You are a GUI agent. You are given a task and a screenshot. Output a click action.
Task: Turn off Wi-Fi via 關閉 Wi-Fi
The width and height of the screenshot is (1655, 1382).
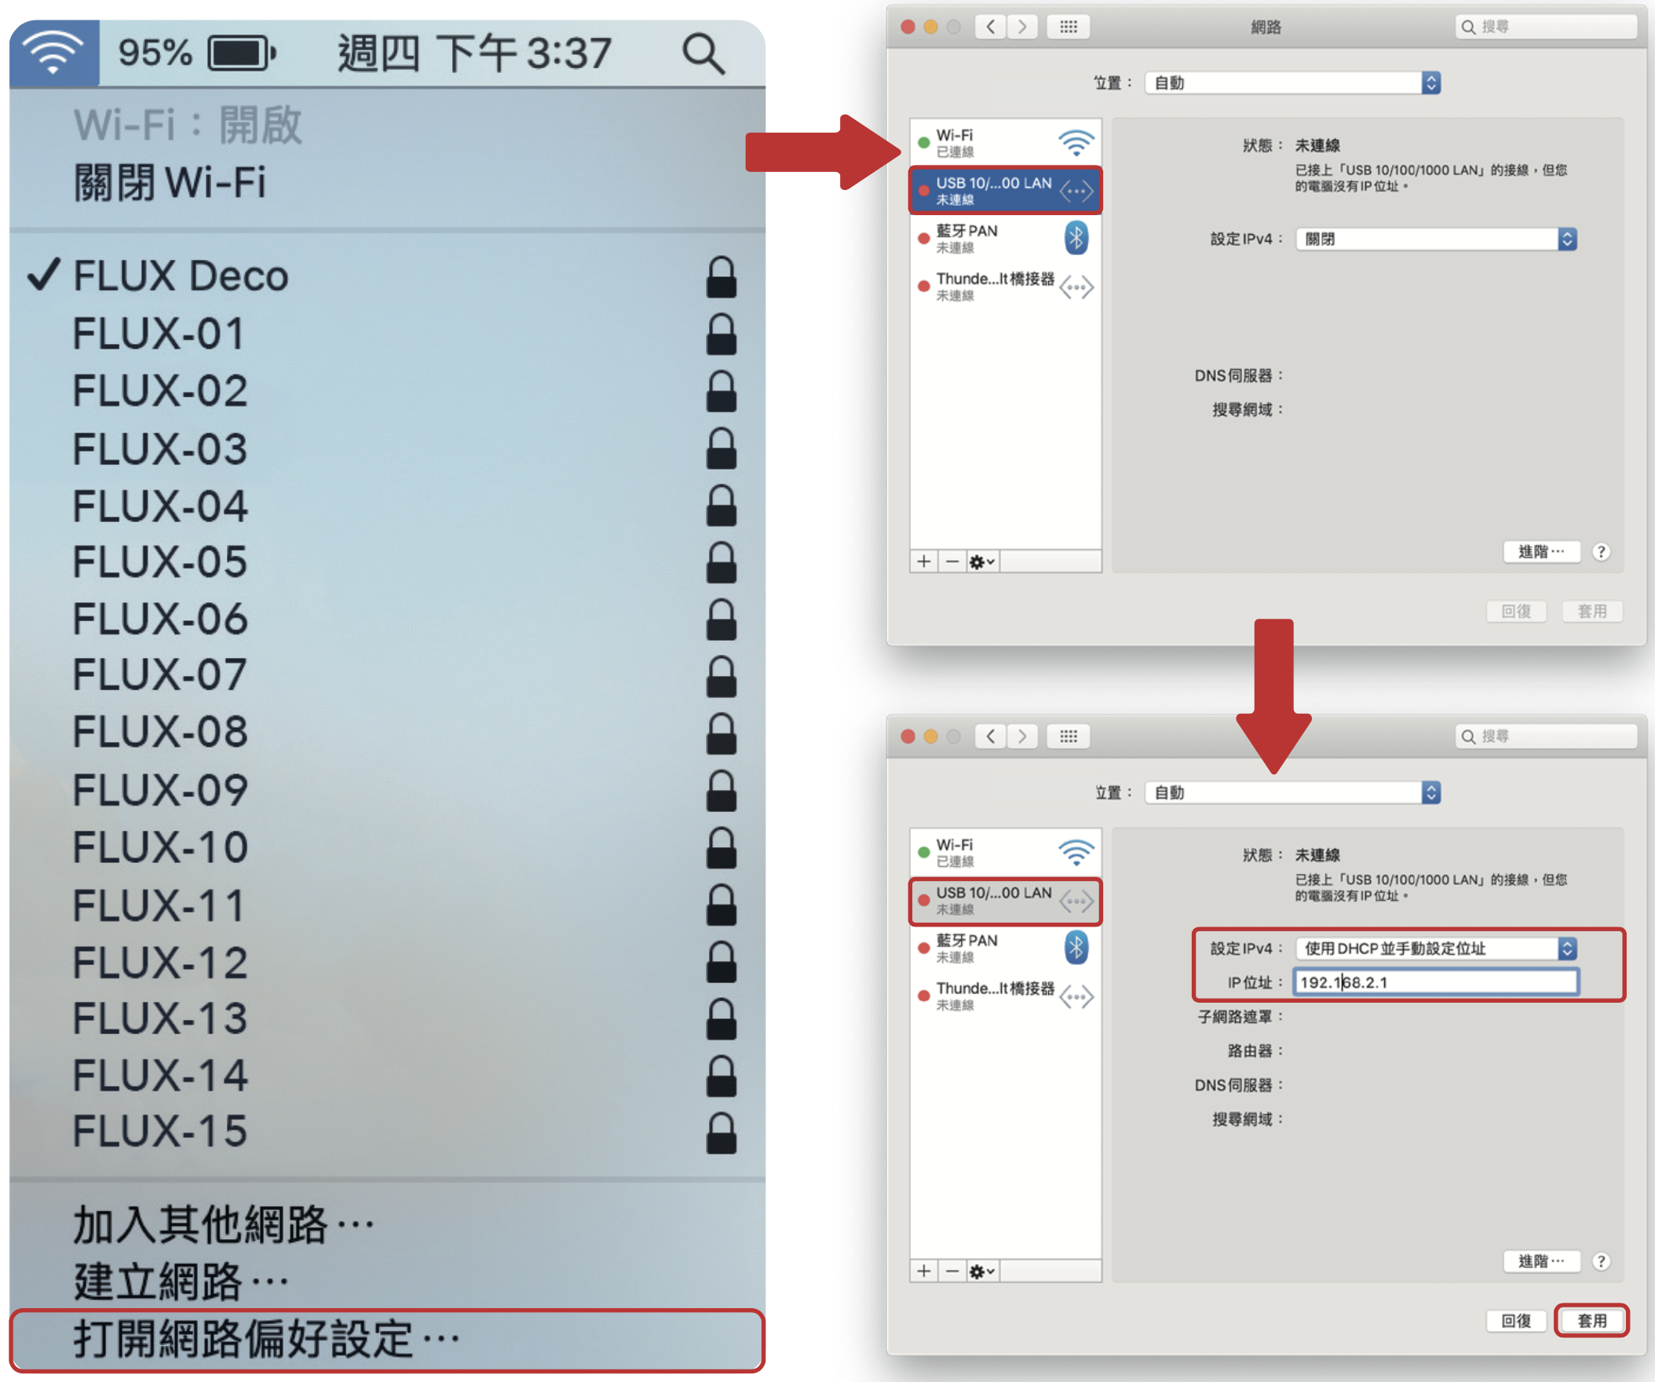[170, 182]
